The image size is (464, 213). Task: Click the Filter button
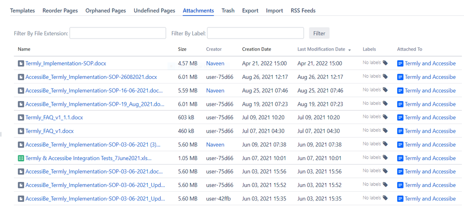[319, 33]
